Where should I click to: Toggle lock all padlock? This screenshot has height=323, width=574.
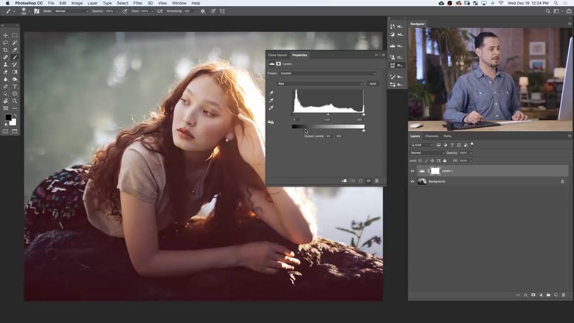[444, 161]
